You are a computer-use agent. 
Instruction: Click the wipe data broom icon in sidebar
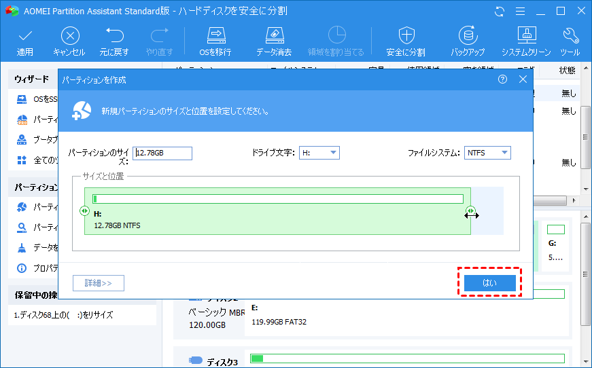[22, 248]
